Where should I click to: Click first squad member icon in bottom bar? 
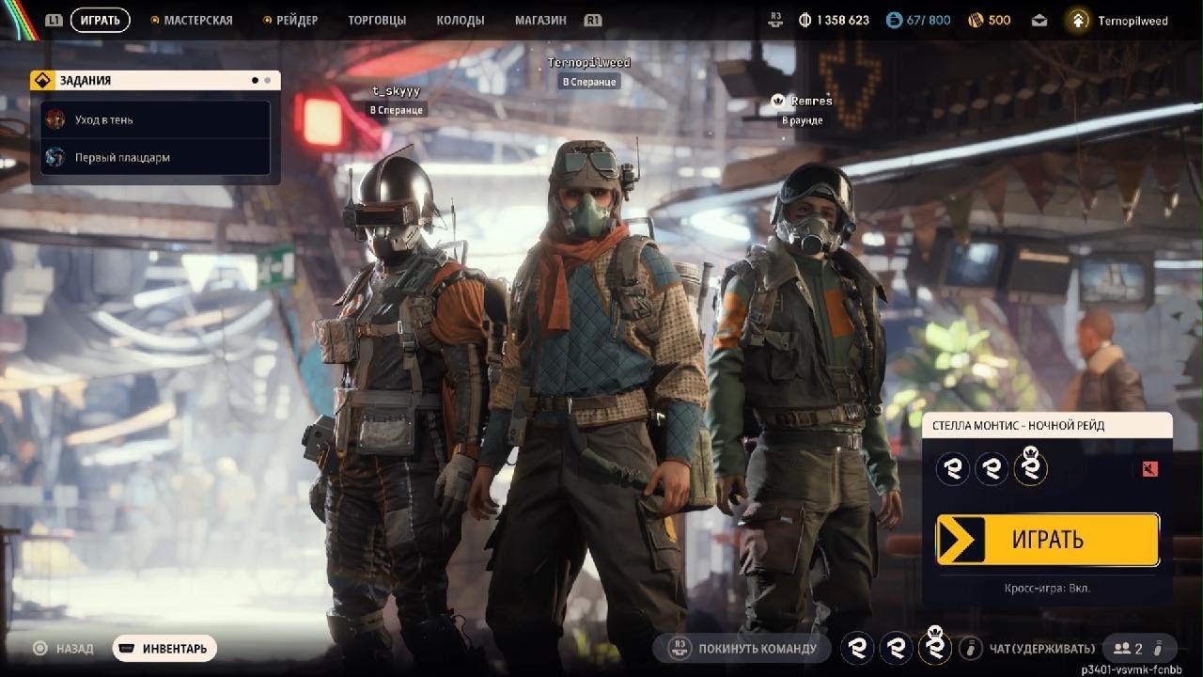click(x=856, y=648)
